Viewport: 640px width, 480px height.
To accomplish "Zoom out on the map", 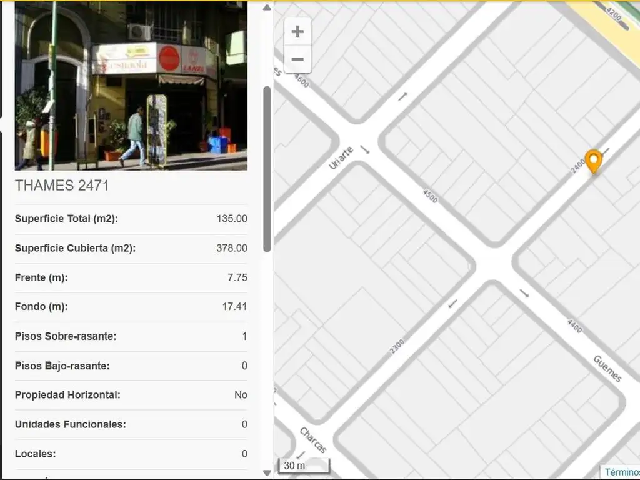I will point(297,59).
